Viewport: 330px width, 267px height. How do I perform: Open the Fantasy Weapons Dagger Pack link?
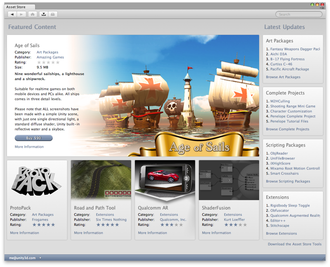click(x=295, y=49)
